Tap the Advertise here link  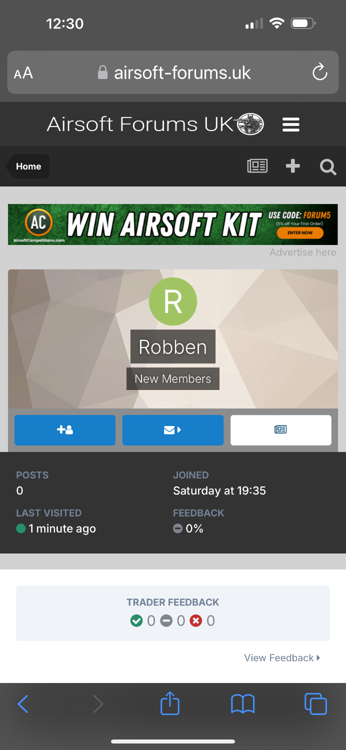pyautogui.click(x=303, y=252)
